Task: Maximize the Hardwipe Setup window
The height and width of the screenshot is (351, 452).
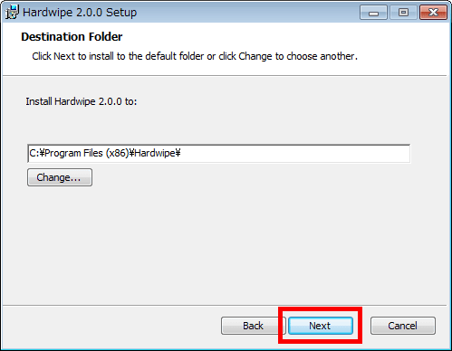Action: coord(403,13)
